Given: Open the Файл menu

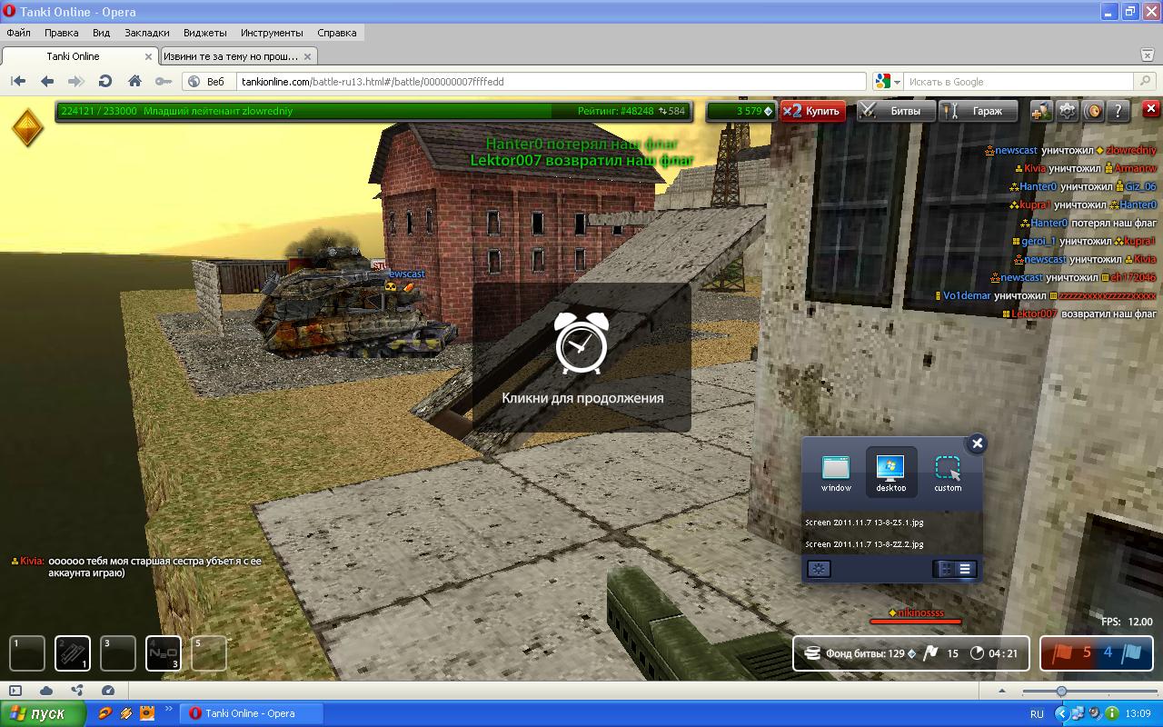Looking at the screenshot, I should coord(18,33).
